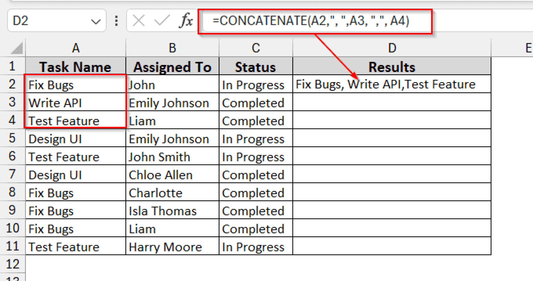Select column A header

75,48
